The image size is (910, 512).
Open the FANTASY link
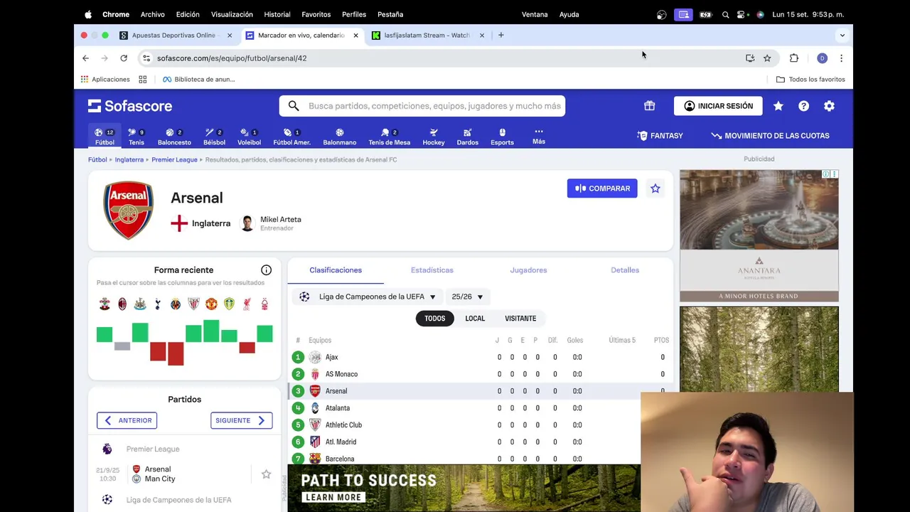click(x=660, y=136)
